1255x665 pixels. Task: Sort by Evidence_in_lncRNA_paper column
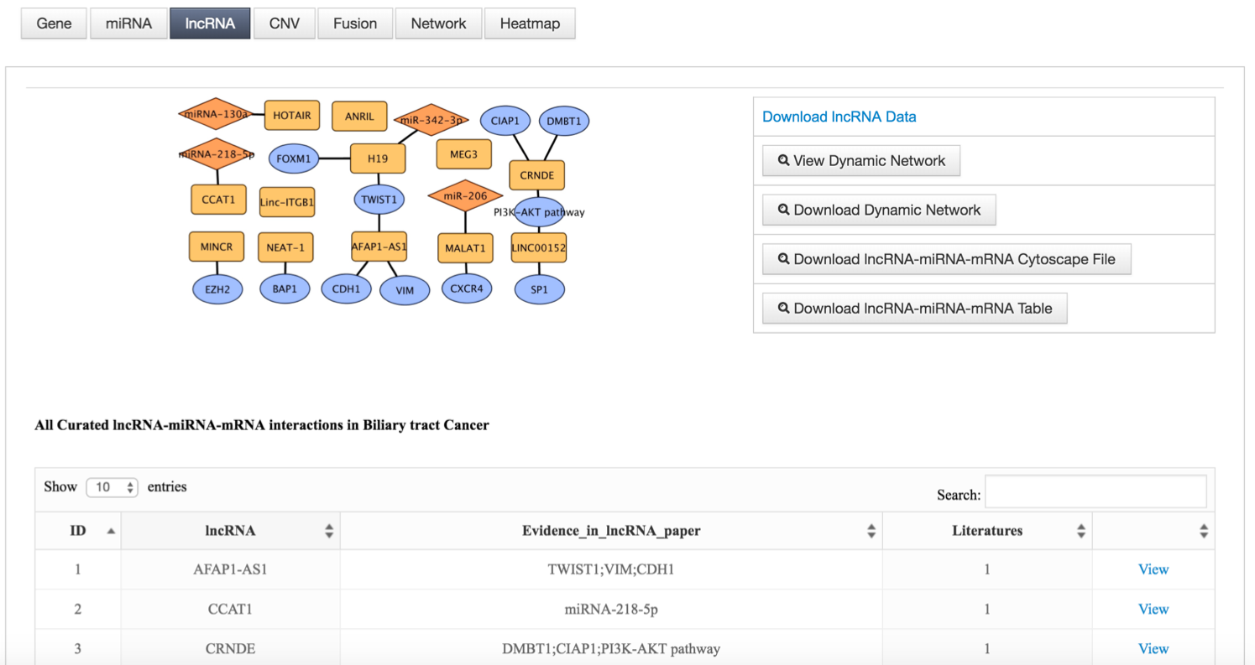[611, 531]
